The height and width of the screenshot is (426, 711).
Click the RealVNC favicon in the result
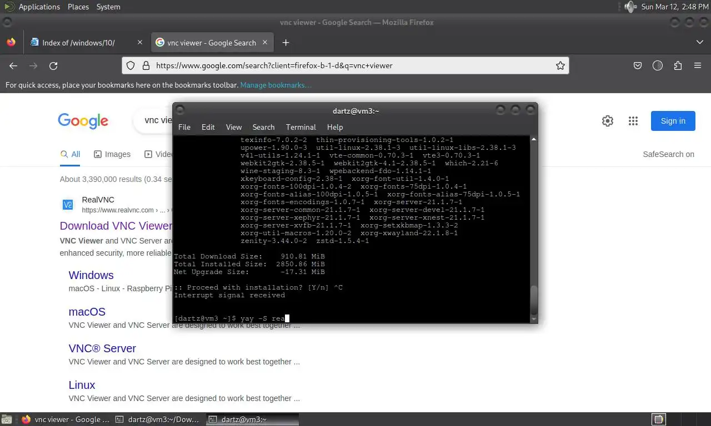[68, 205]
